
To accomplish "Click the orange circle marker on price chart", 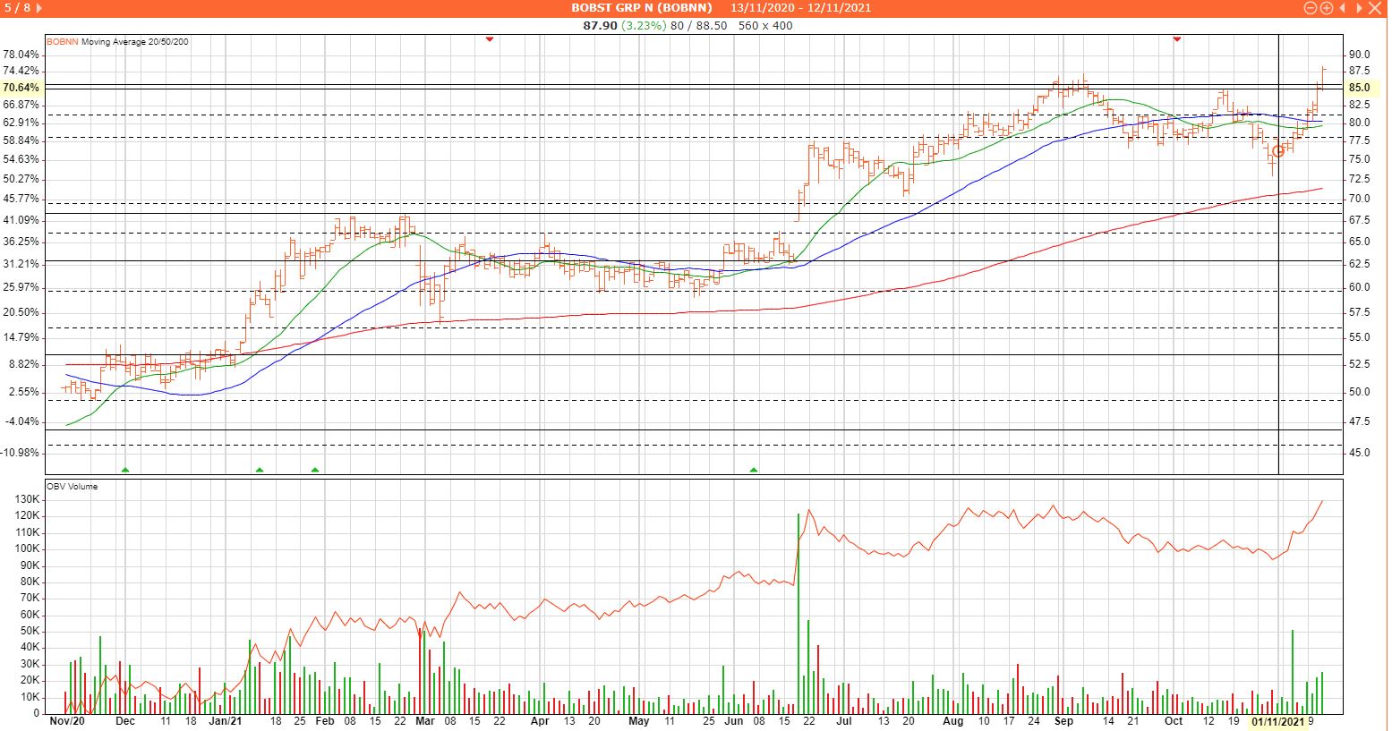I will click(1278, 151).
